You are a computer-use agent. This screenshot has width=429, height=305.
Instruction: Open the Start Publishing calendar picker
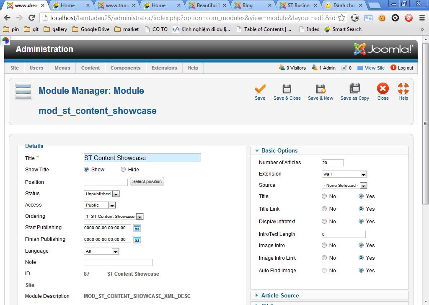click(x=137, y=228)
